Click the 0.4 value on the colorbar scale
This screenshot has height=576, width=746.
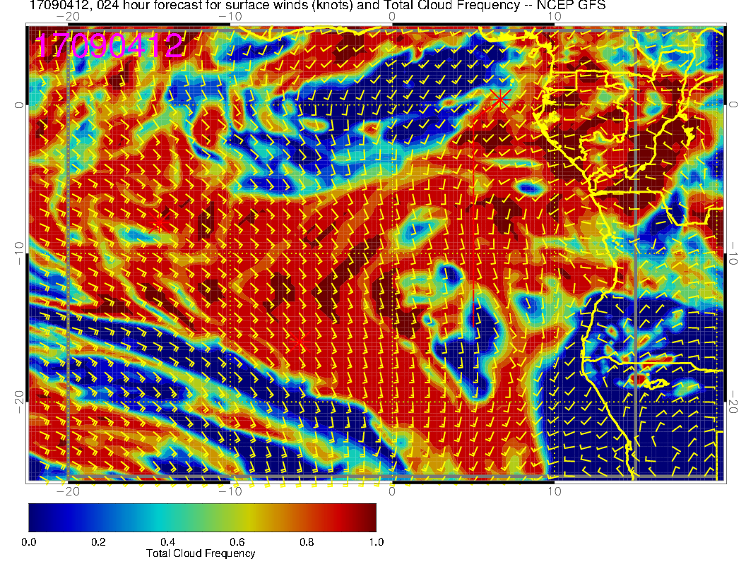pos(168,542)
